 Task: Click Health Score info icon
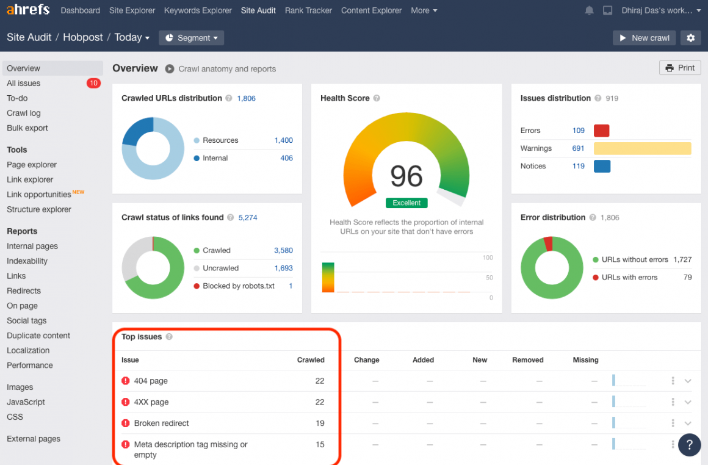tap(377, 98)
